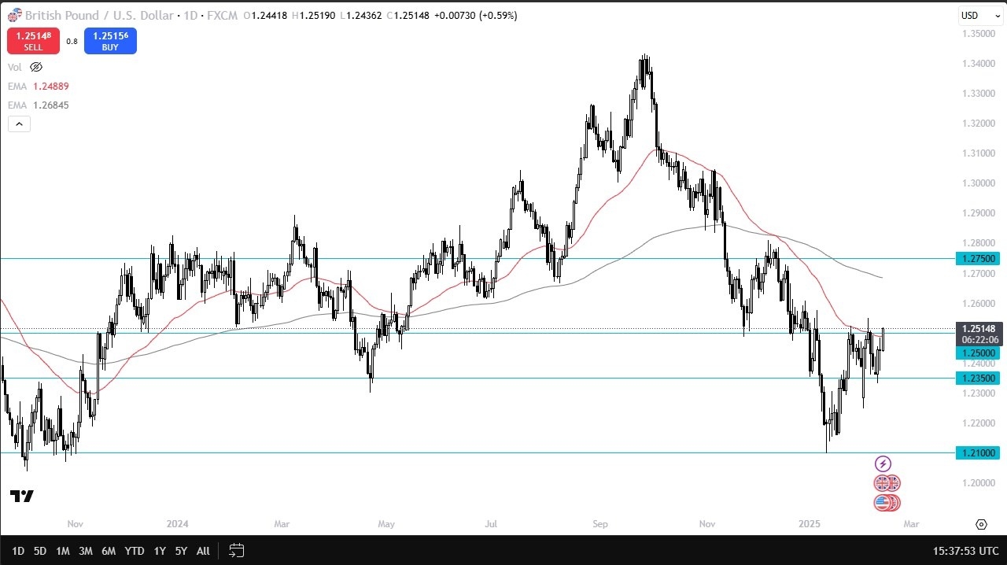Toggle visibility of the red EMA indicator
The height and width of the screenshot is (565, 1007).
17,86
